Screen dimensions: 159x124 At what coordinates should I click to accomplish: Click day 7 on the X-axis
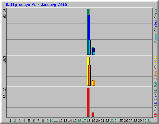pyautogui.click(x=38, y=121)
